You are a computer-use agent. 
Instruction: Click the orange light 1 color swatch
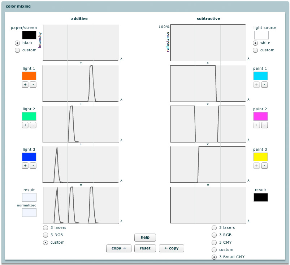tap(29, 76)
